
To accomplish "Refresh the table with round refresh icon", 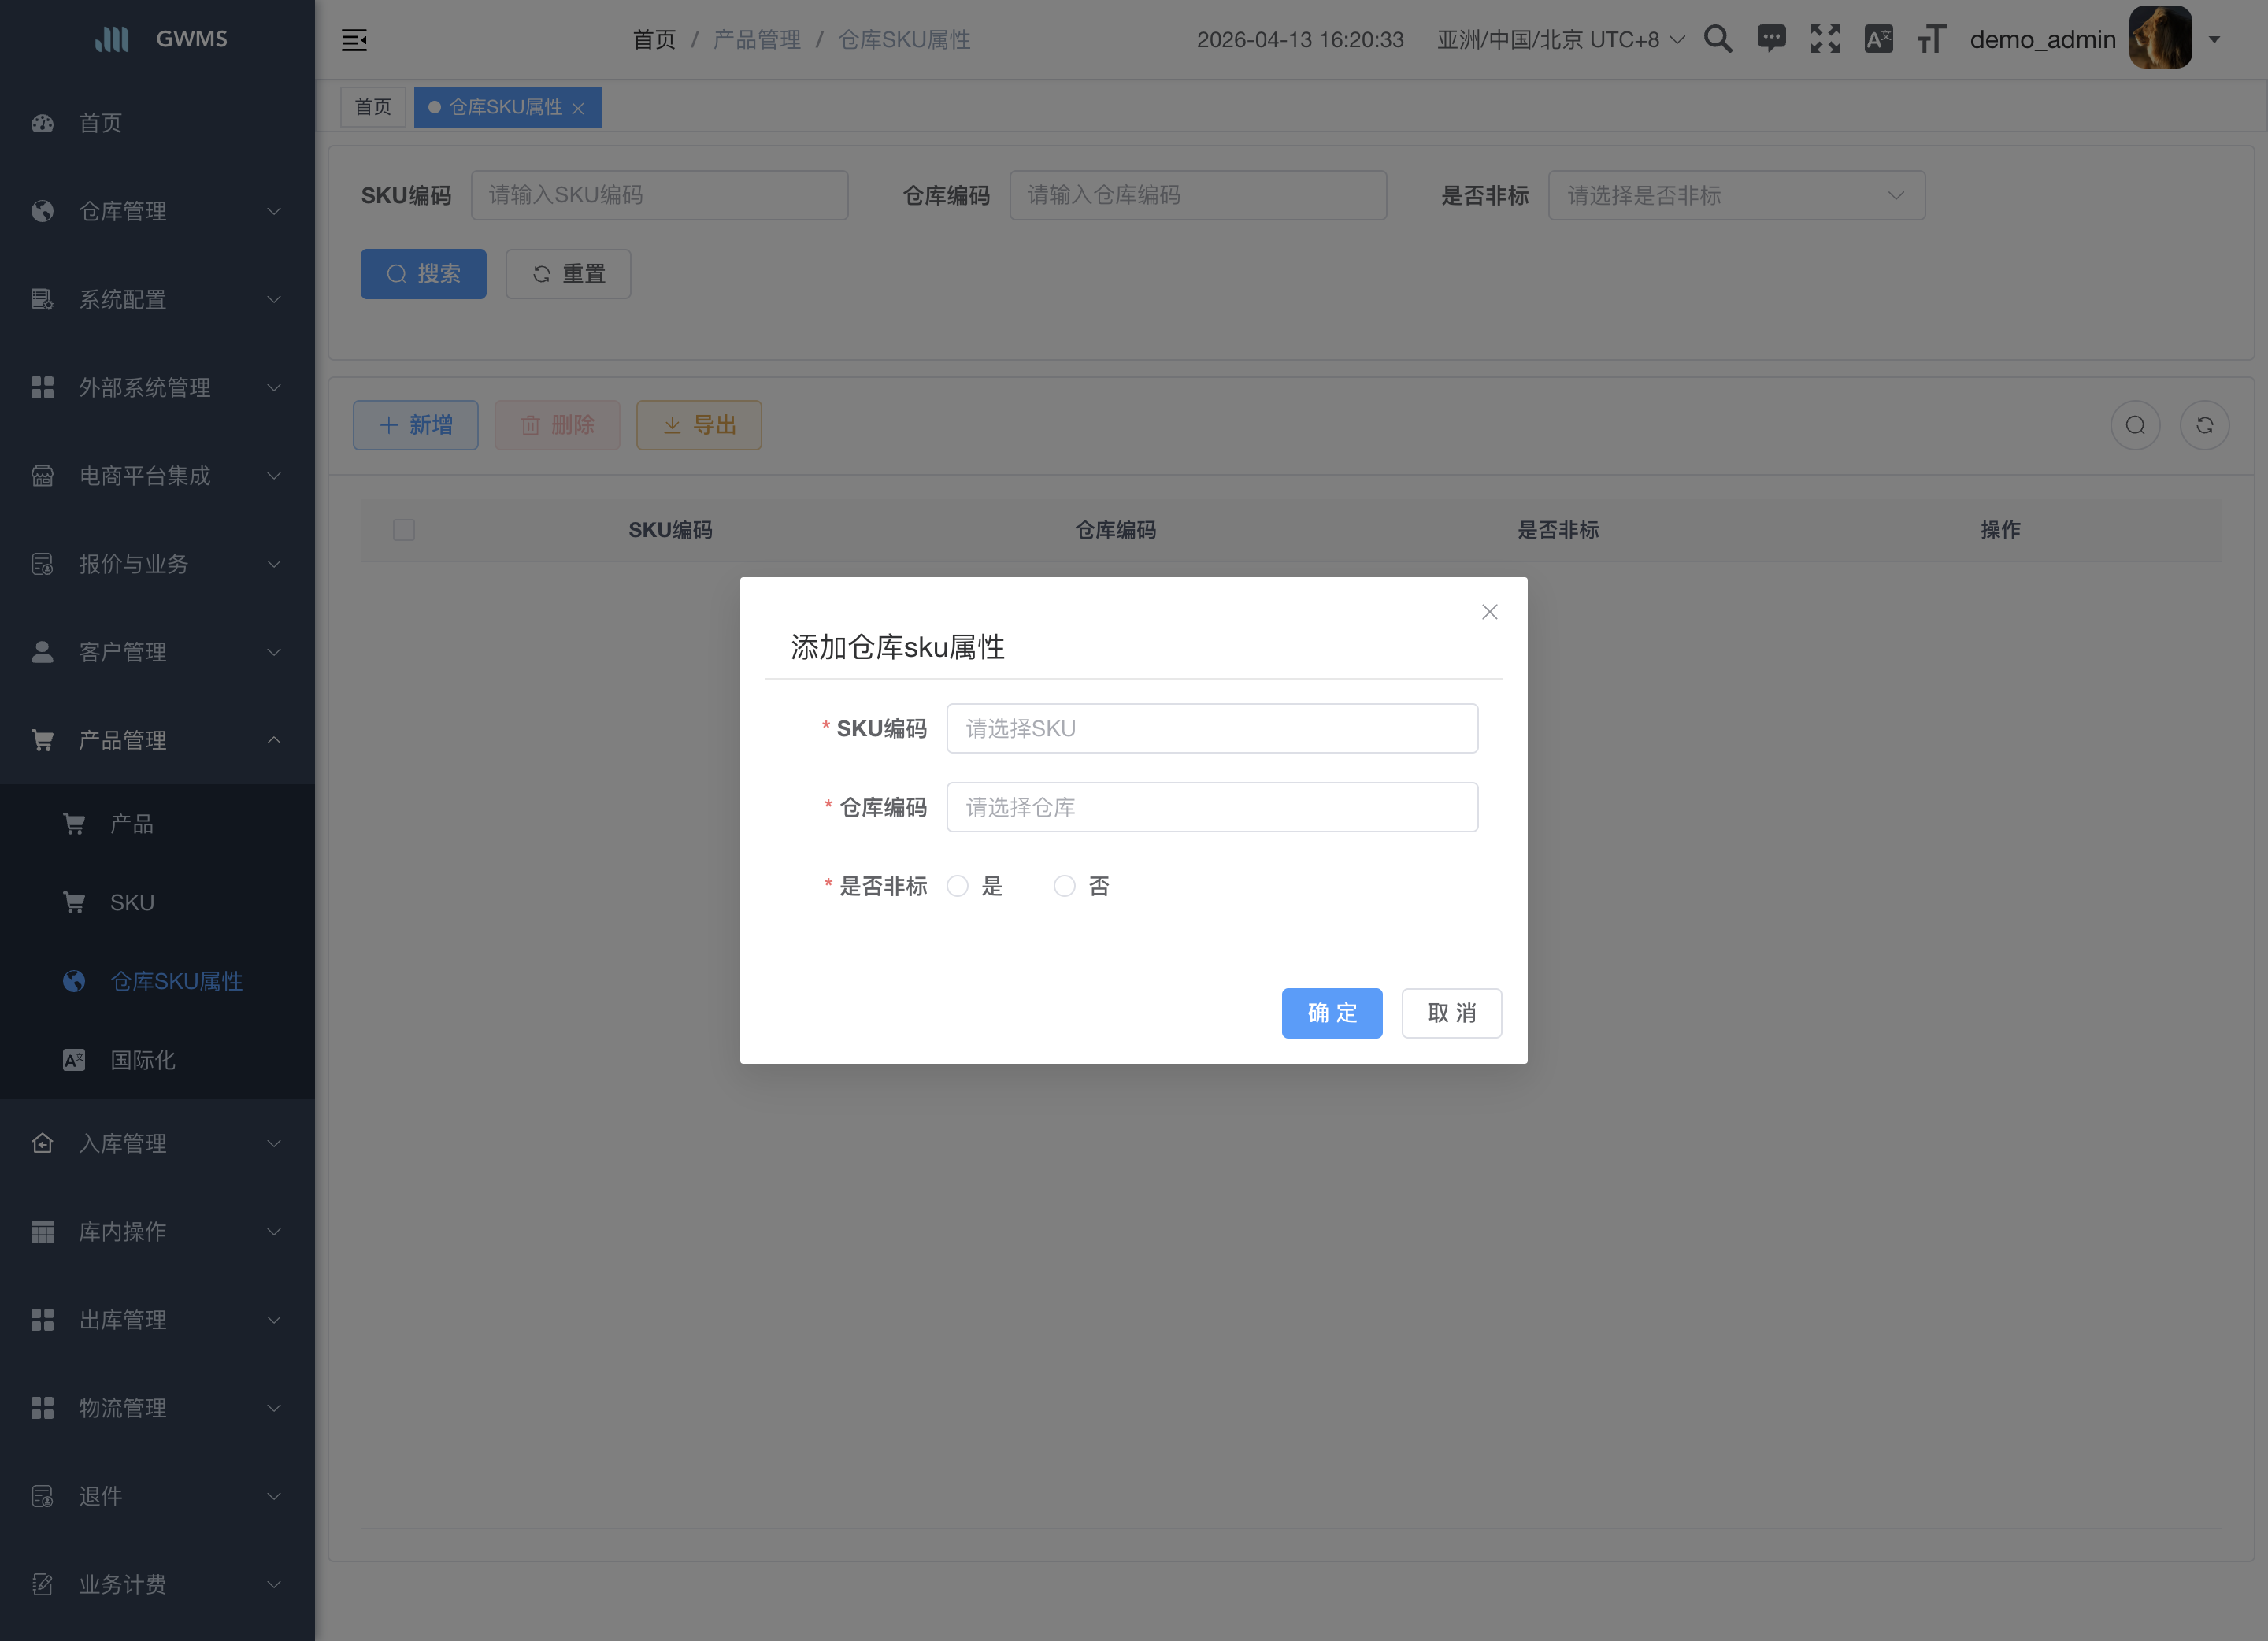I will [2204, 425].
